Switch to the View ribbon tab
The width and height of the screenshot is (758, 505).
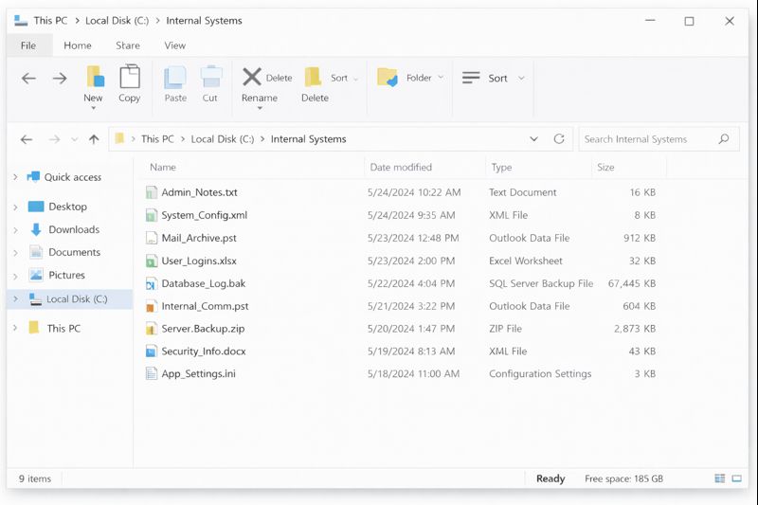point(174,45)
